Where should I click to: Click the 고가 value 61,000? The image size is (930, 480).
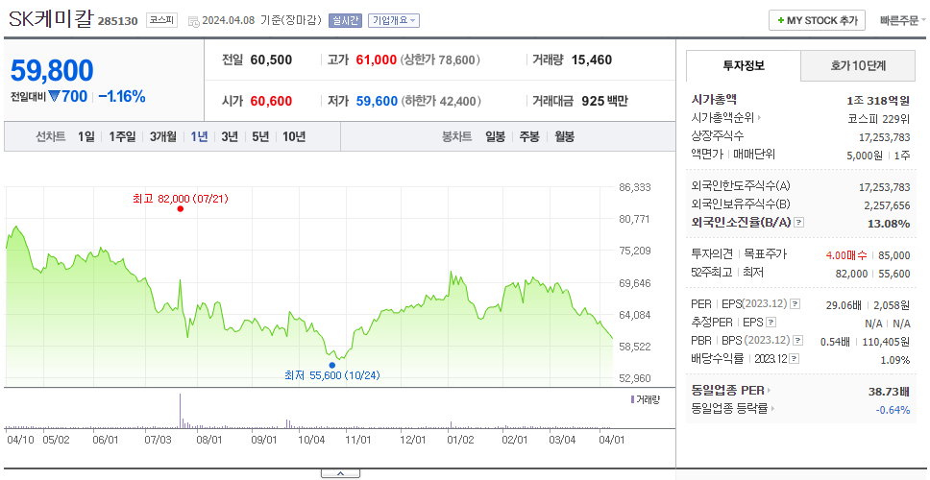pos(376,60)
